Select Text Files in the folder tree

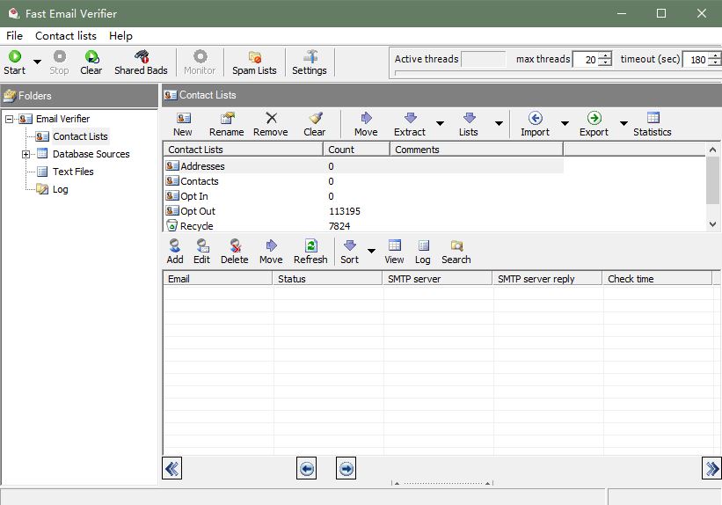[73, 172]
